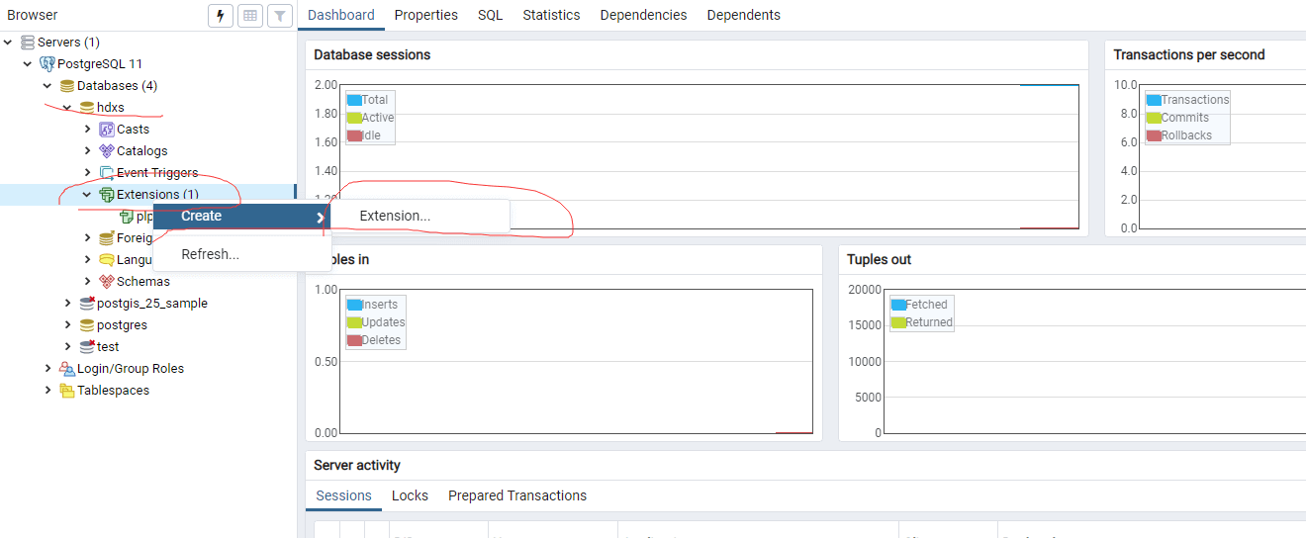Screen dimensions: 1306x538
Task: Click the Filtered Rows funnel icon
Action: (x=280, y=16)
